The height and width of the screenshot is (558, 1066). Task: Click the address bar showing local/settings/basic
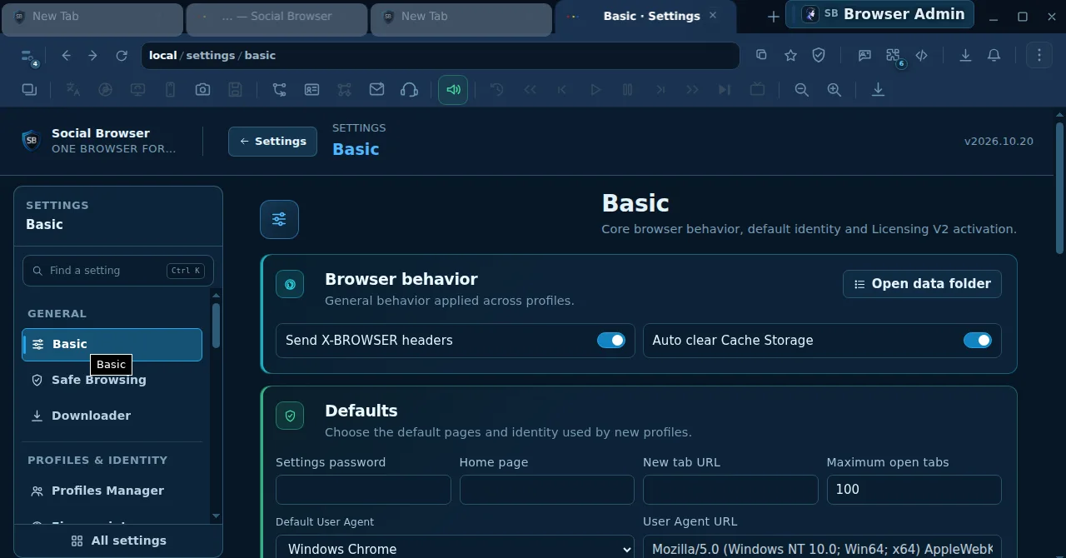(440, 56)
